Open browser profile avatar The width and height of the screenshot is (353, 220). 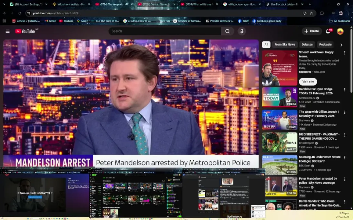pyautogui.click(x=340, y=13)
